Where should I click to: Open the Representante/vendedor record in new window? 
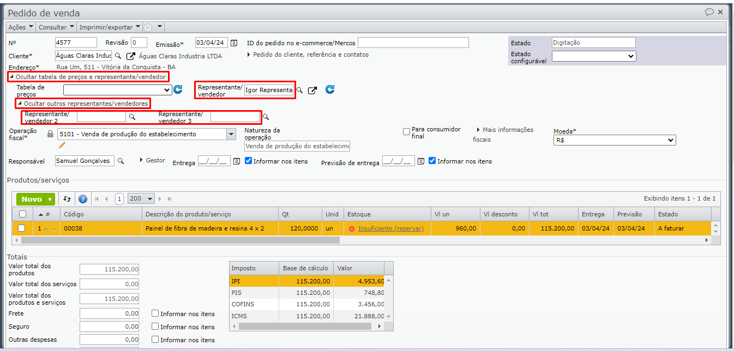(x=312, y=90)
